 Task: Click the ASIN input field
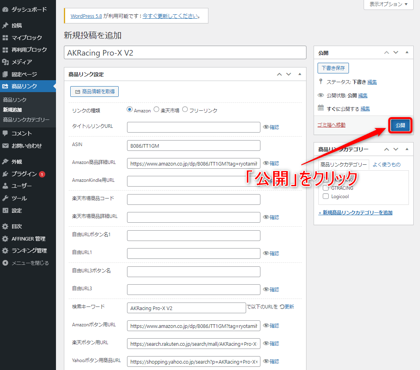click(194, 145)
